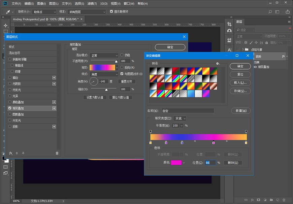This screenshot has width=293, height=204.
Task: Click the share icon at top right
Action: tap(288, 11)
